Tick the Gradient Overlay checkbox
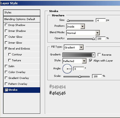Screen dimensions: 120x118 6,78
